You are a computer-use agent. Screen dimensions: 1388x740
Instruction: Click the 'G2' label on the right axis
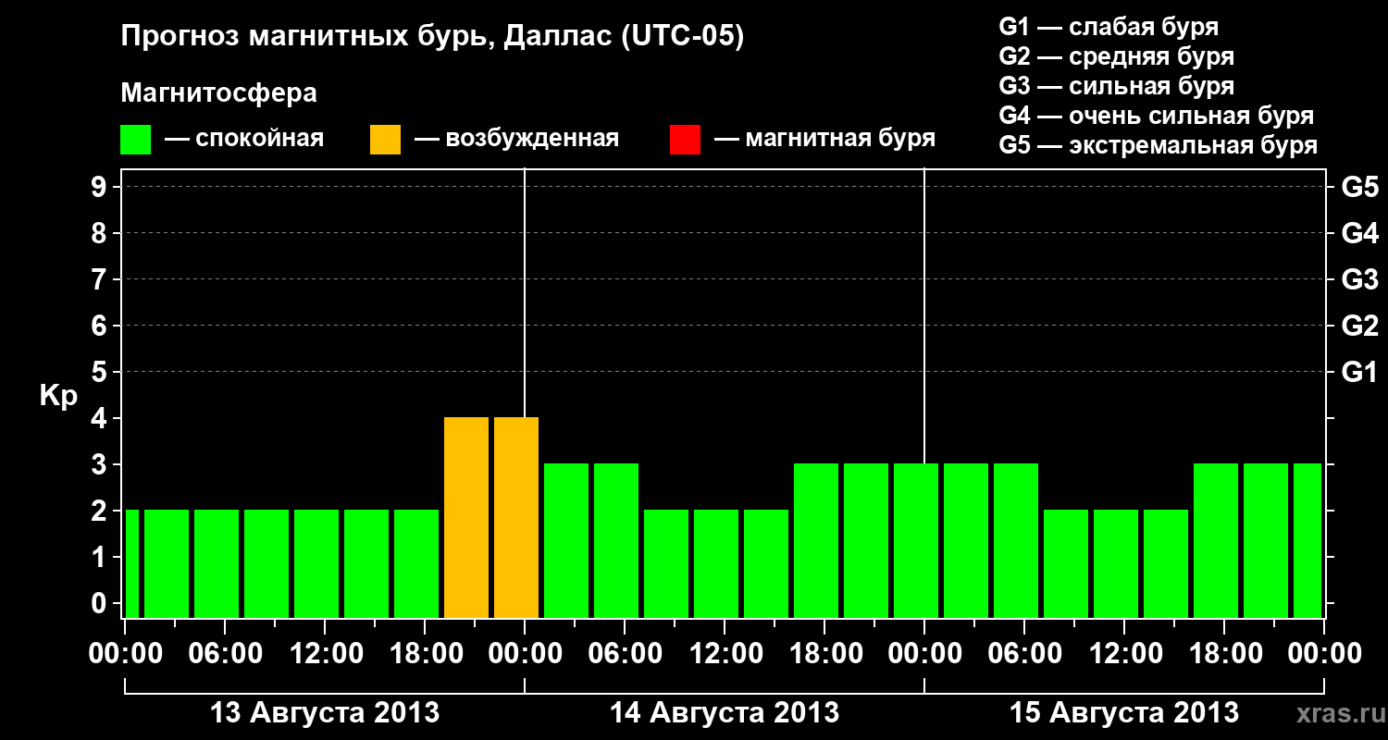click(x=1359, y=326)
